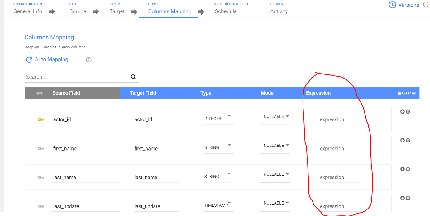Click the Clear All button
Image resolution: width=430 pixels, height=216 pixels.
pos(407,93)
